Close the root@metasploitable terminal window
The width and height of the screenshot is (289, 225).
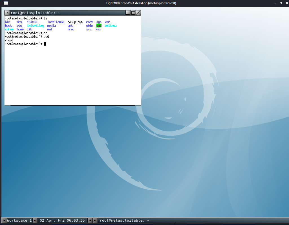[x=138, y=13]
